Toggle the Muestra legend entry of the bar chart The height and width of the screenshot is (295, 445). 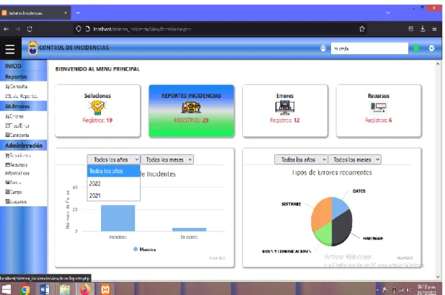click(x=144, y=250)
